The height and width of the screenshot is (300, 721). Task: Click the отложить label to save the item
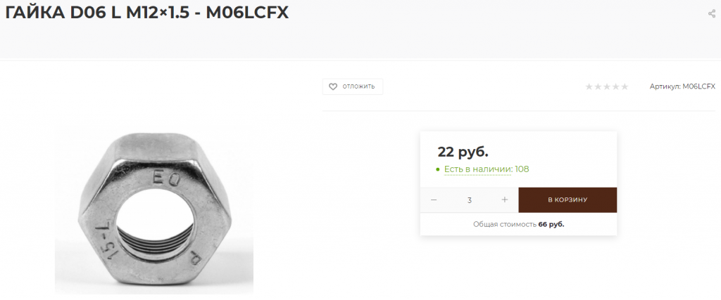[x=358, y=86]
